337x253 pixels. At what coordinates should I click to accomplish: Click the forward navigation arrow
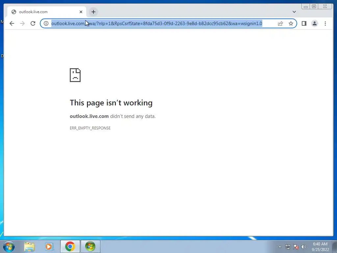pos(22,23)
